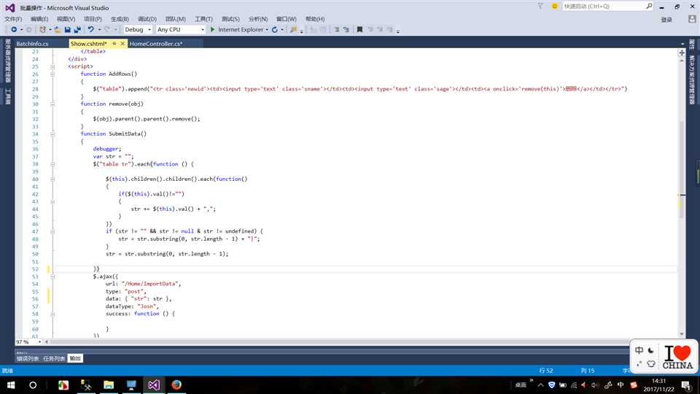Click the editor scroll-down arrow
Screen dimensions: 700x394
click(682, 334)
